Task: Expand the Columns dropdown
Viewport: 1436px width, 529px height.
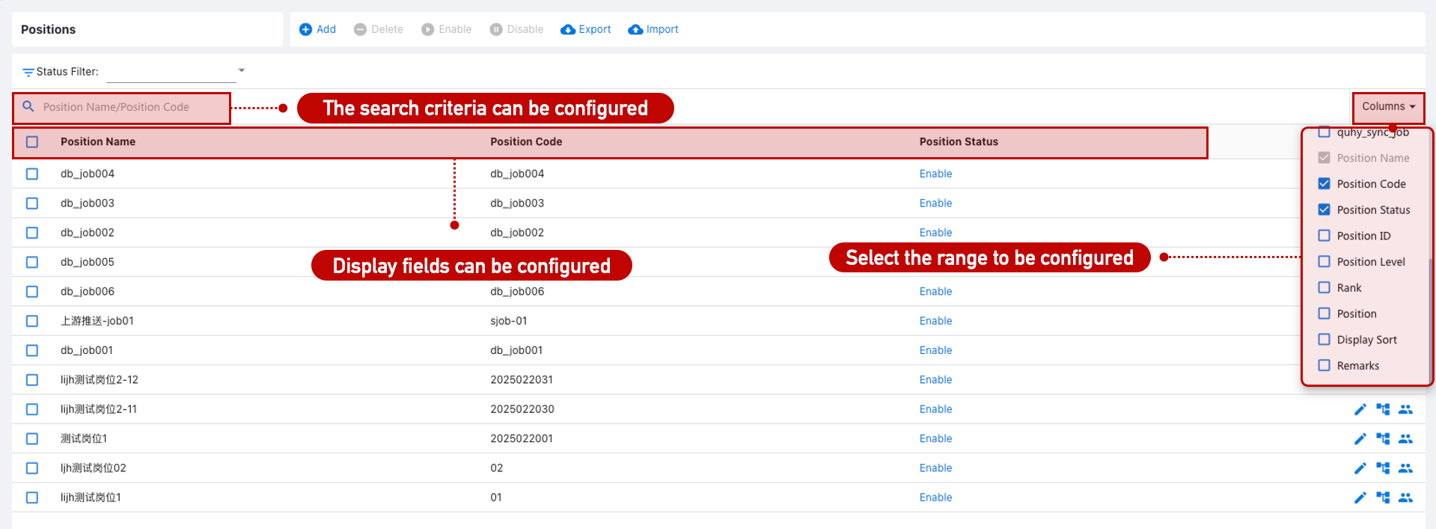Action: point(1388,107)
